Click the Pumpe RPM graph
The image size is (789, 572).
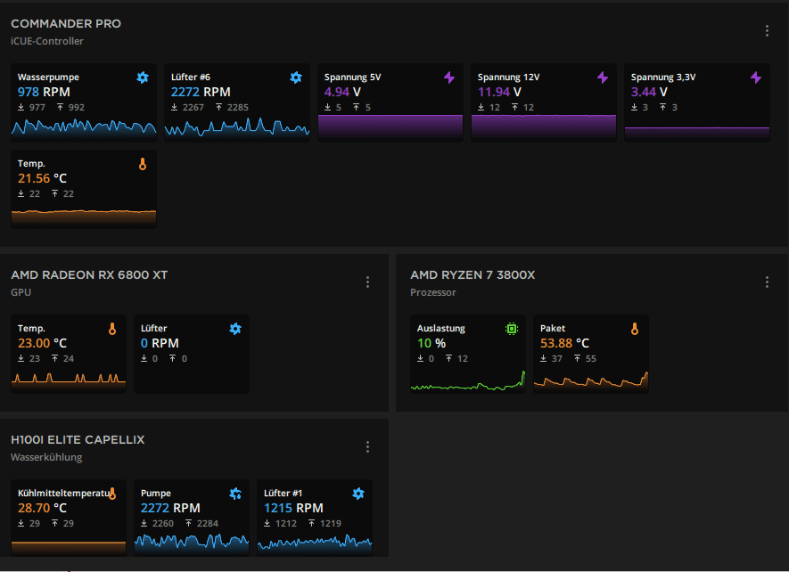(x=191, y=543)
